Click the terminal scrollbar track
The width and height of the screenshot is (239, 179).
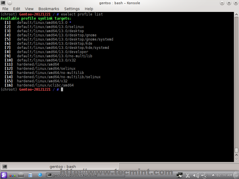point(236,82)
